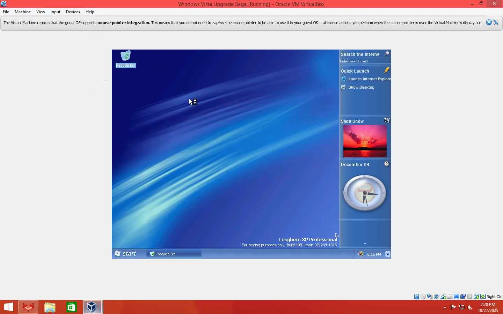This screenshot has width=503, height=314.
Task: Open the Machine menu
Action: point(23,12)
